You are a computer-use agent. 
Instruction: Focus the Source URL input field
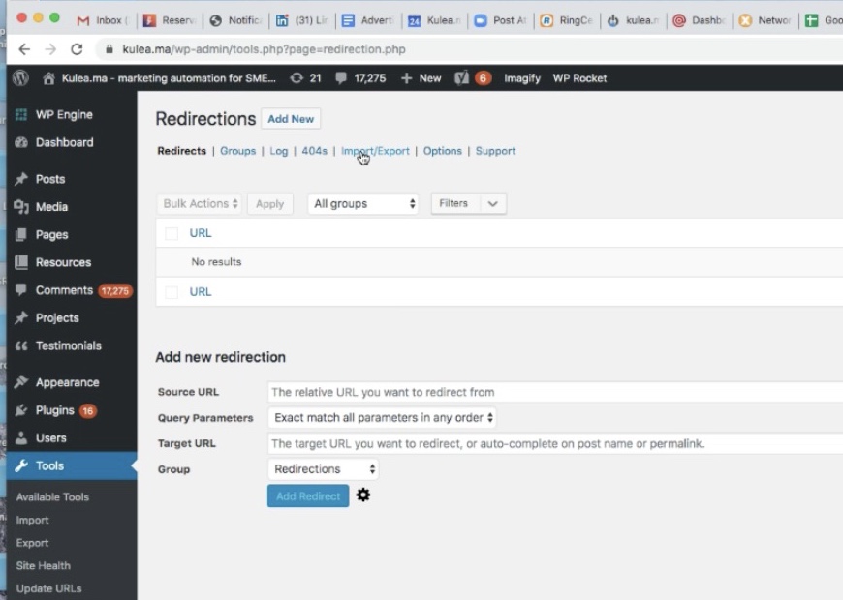555,392
